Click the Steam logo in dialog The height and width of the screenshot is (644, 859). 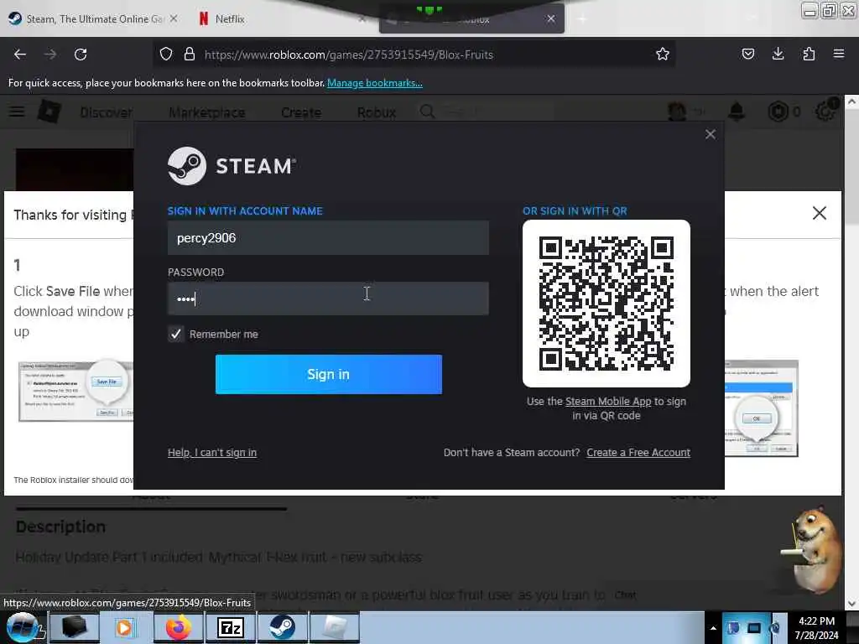tap(232, 166)
